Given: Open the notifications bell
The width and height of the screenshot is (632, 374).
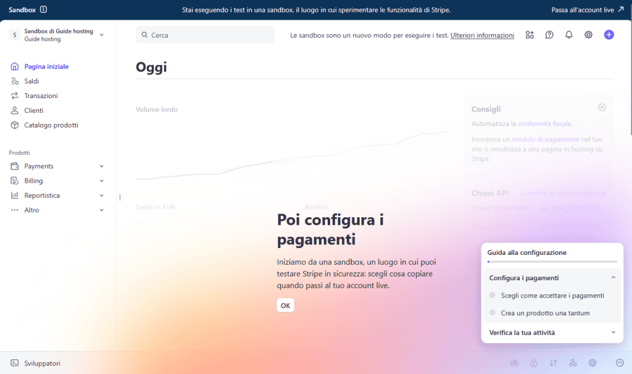Looking at the screenshot, I should [x=568, y=35].
